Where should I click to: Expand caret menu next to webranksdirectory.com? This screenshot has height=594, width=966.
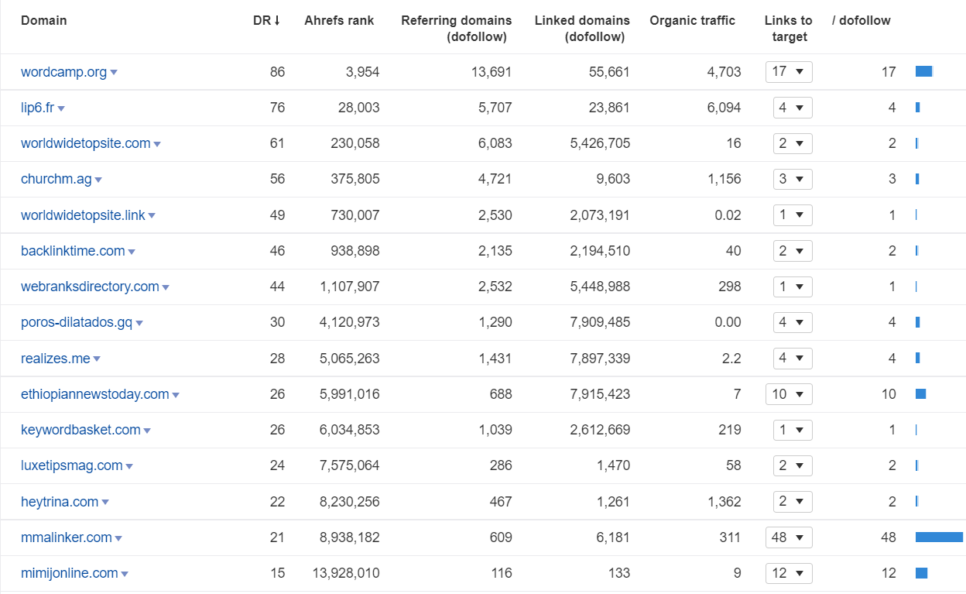[166, 287]
